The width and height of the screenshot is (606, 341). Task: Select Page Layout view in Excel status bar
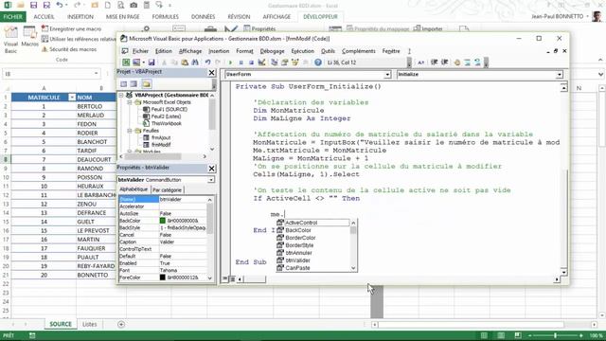(x=501, y=335)
